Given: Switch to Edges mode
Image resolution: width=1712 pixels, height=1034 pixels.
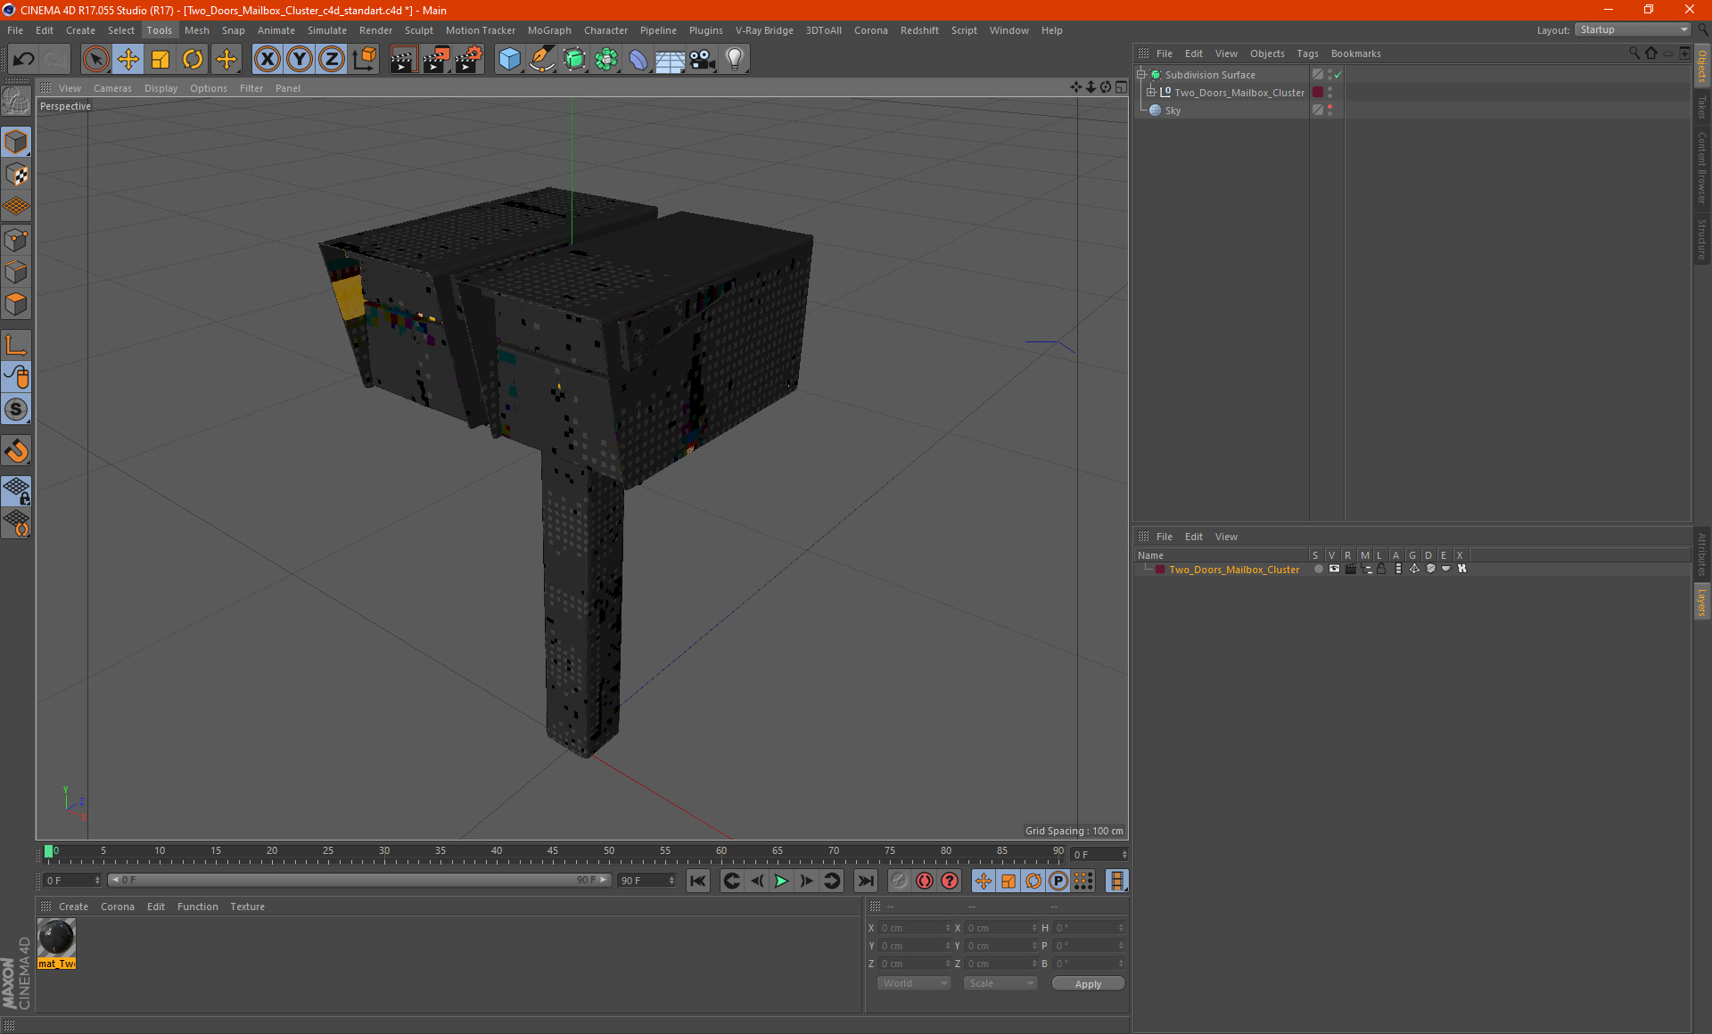Looking at the screenshot, I should [x=16, y=272].
